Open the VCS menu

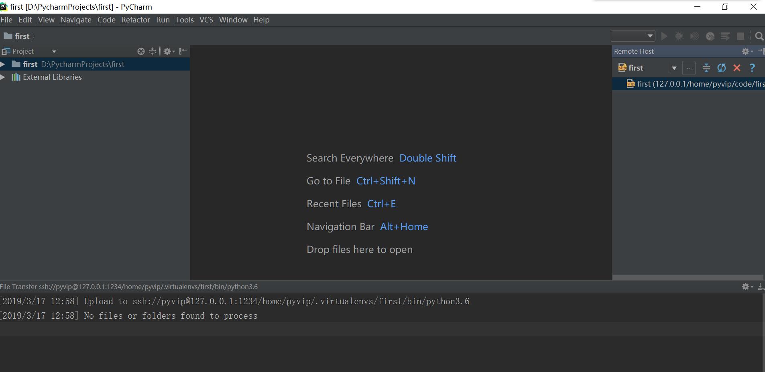tap(206, 20)
